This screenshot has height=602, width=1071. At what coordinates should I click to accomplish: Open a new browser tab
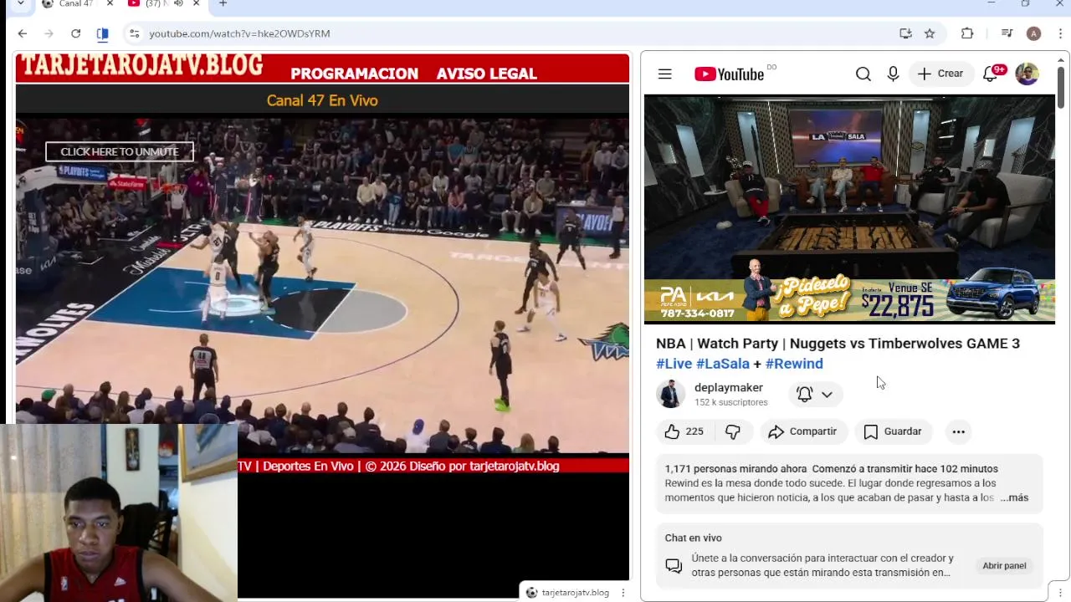pos(223,4)
